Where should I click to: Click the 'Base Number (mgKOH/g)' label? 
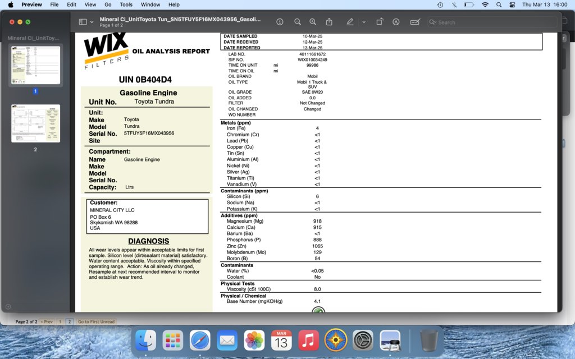point(254,301)
